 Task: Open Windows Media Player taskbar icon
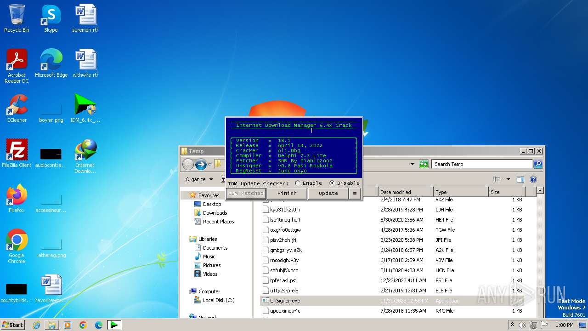tap(68, 325)
